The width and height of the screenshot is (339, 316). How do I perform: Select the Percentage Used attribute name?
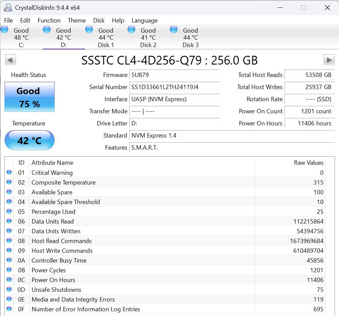(x=53, y=211)
